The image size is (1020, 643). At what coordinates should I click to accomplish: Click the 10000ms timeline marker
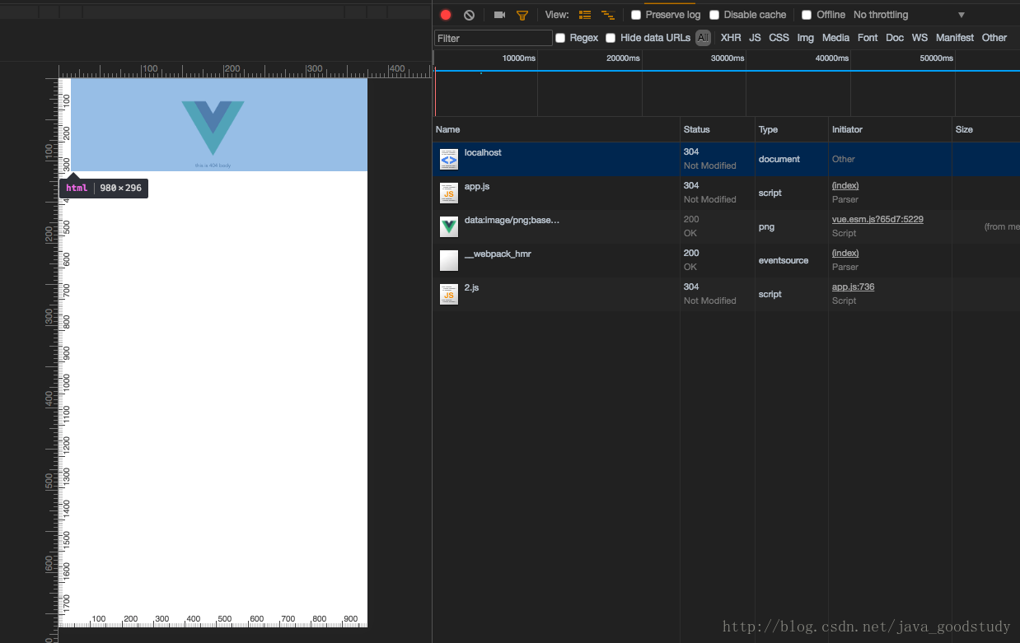pyautogui.click(x=519, y=58)
